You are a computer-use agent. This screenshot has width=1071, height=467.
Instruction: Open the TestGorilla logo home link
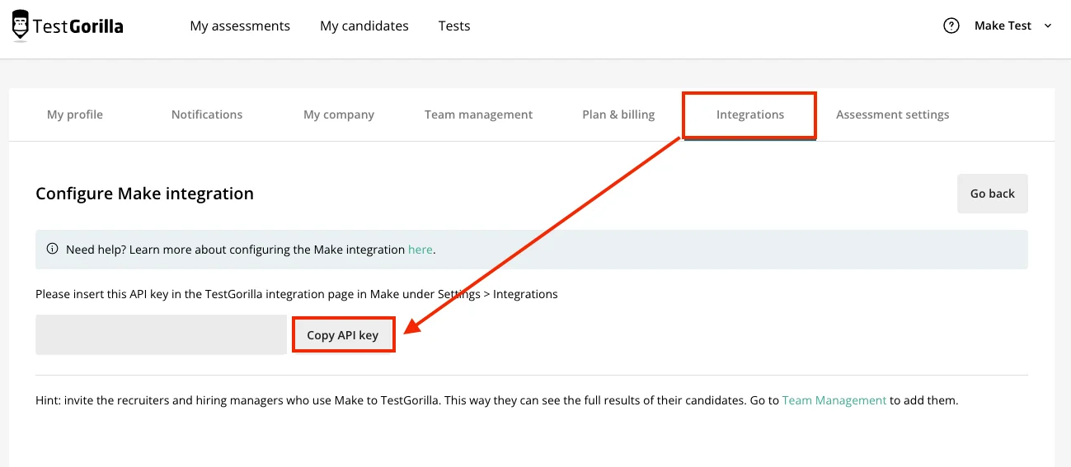(x=68, y=26)
